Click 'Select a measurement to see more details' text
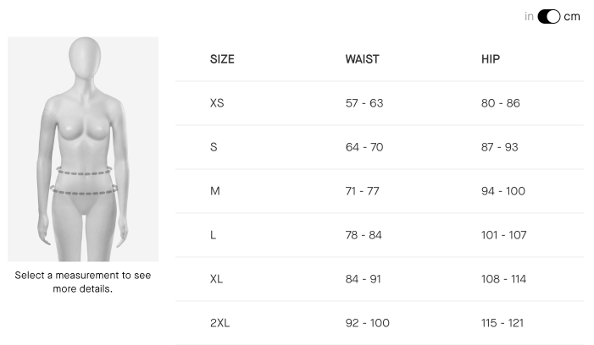The width and height of the screenshot is (594, 345). [x=82, y=282]
